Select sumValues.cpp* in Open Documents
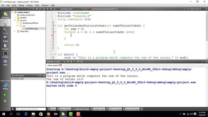208x117 pixels. click(28, 79)
